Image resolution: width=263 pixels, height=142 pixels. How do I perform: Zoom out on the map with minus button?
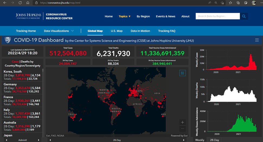tap(182, 129)
